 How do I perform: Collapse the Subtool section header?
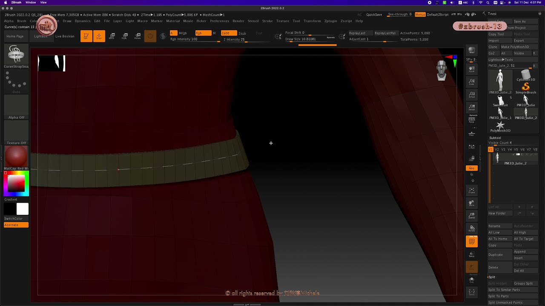pos(495,138)
